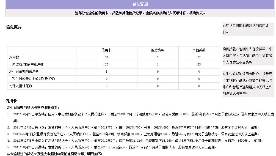The width and height of the screenshot is (276, 156).
Task: Click other loans account count 37
Action: point(199,58)
